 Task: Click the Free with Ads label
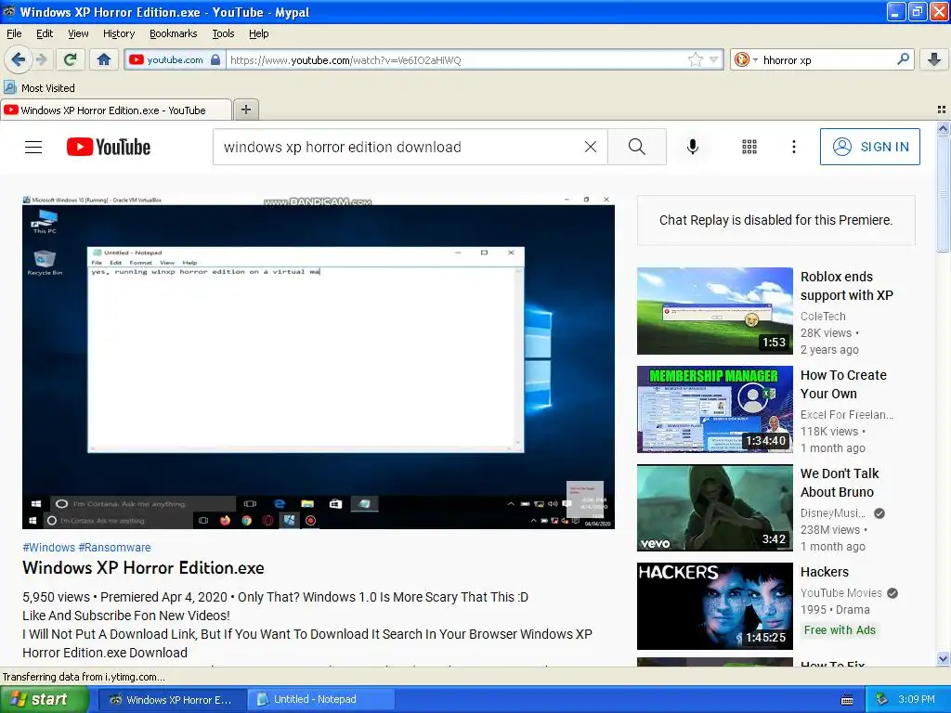point(840,630)
